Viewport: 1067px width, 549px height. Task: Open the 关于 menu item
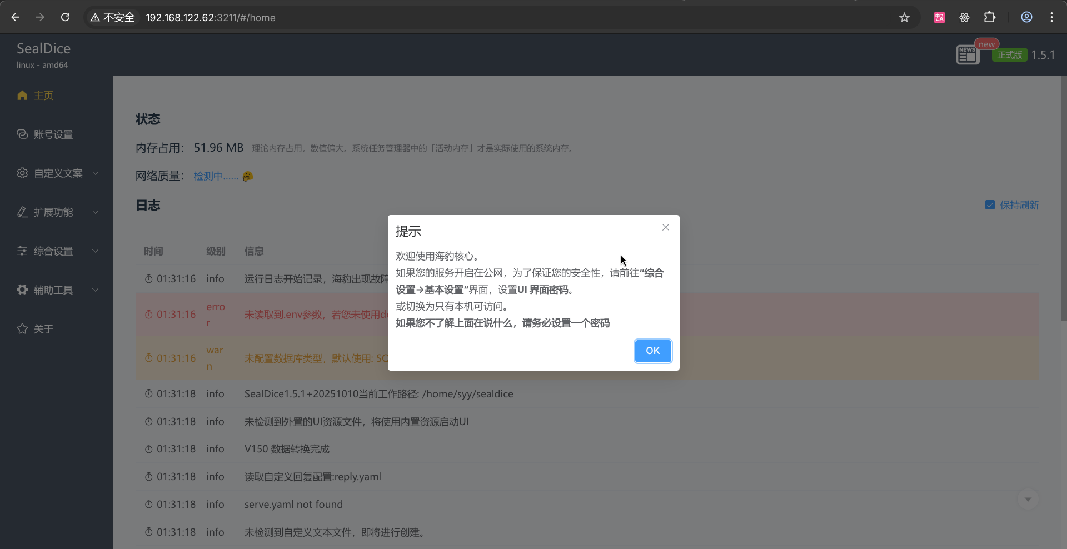[43, 329]
